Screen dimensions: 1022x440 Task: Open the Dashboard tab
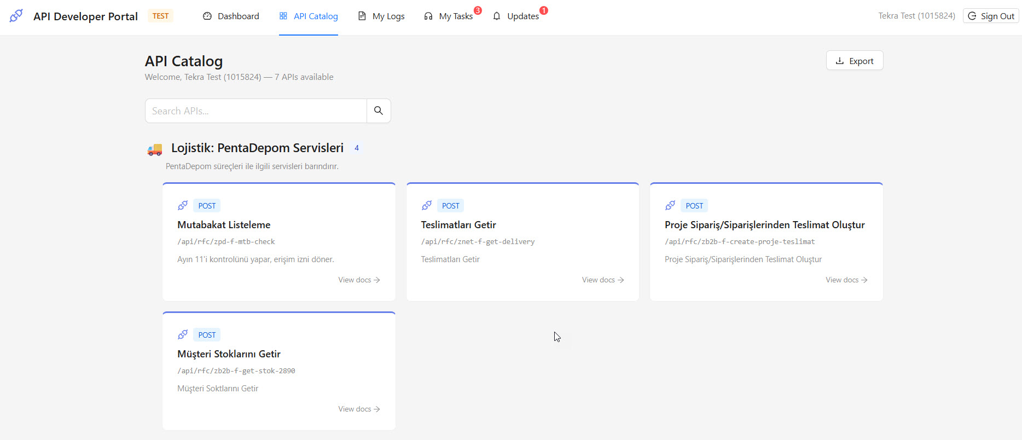click(x=231, y=16)
